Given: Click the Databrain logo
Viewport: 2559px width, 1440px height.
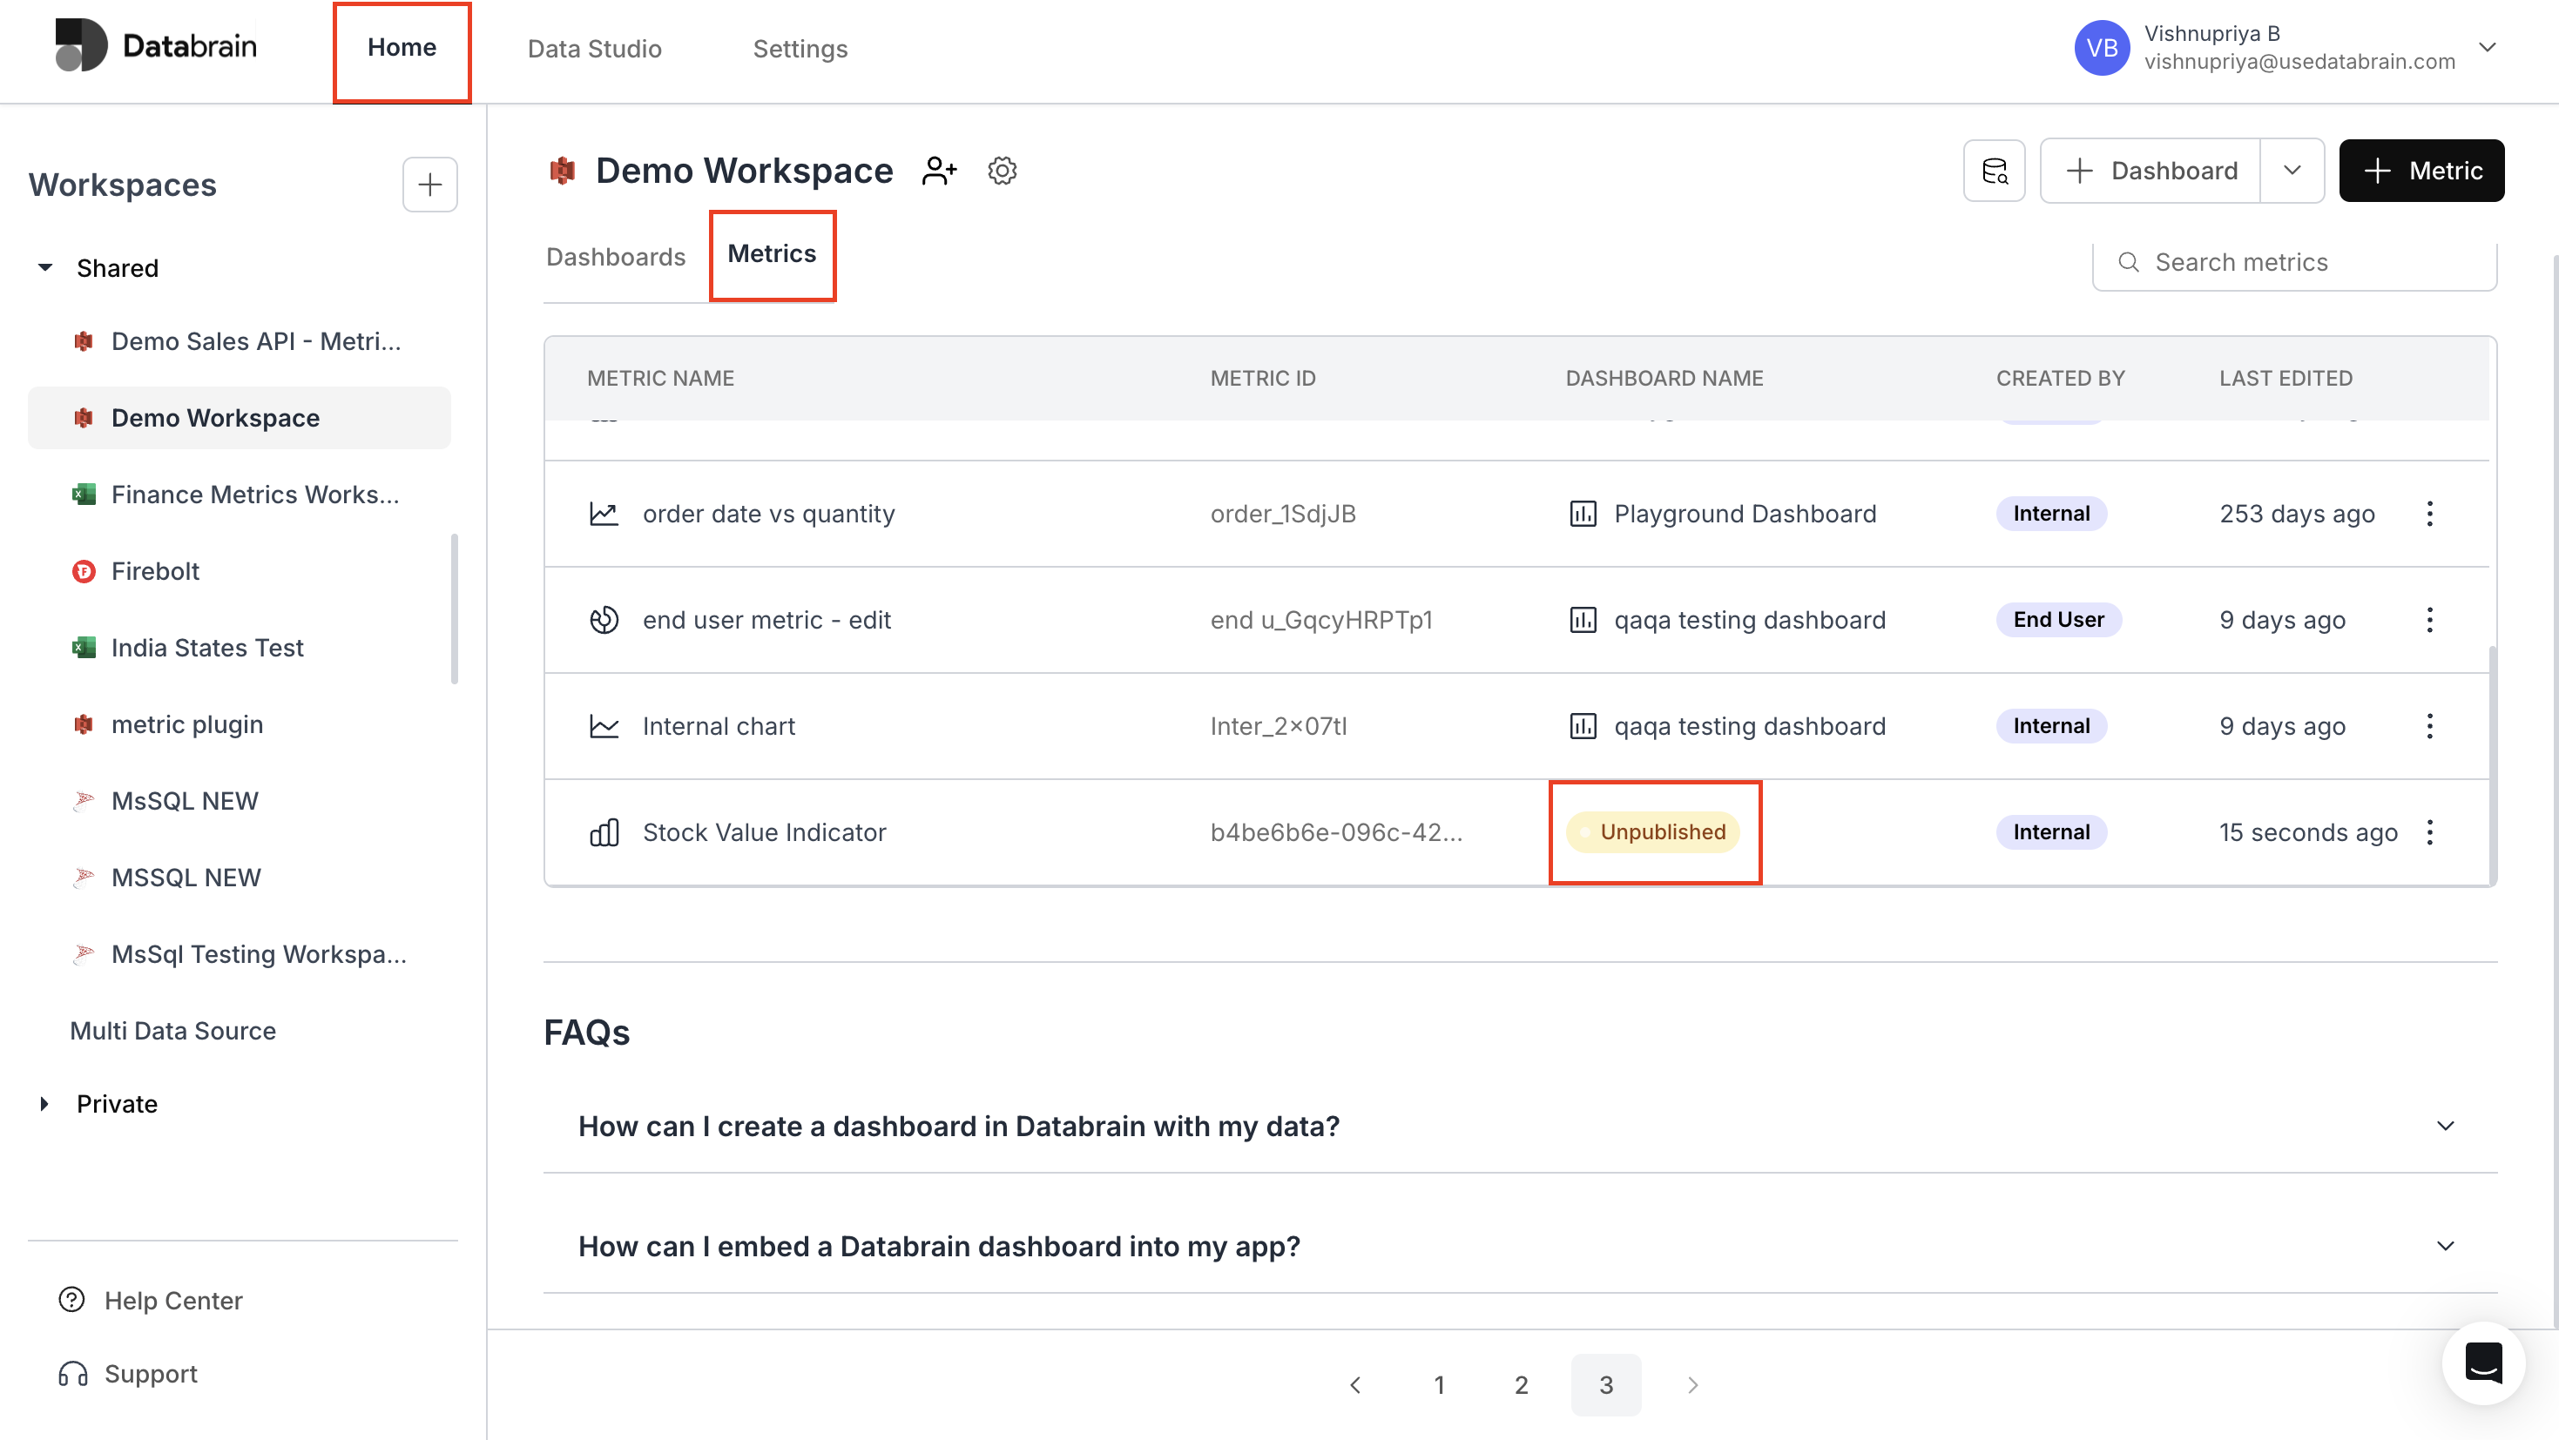Looking at the screenshot, I should pyautogui.click(x=156, y=44).
